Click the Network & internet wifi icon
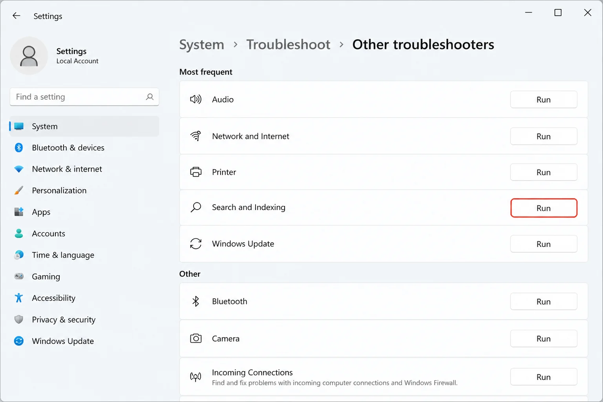Viewport: 603px width, 402px height. tap(19, 169)
